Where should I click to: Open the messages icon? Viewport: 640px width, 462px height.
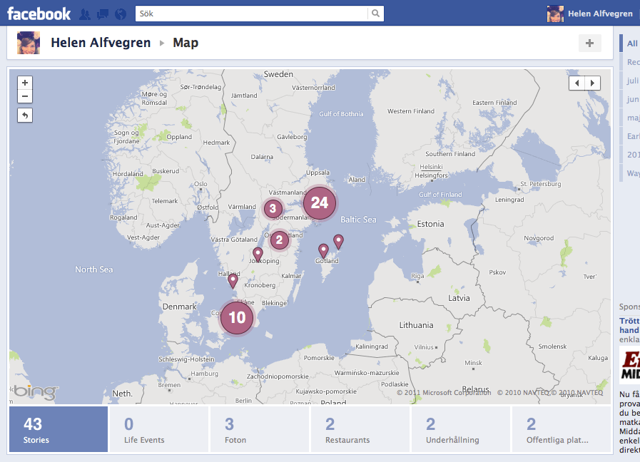pyautogui.click(x=103, y=14)
